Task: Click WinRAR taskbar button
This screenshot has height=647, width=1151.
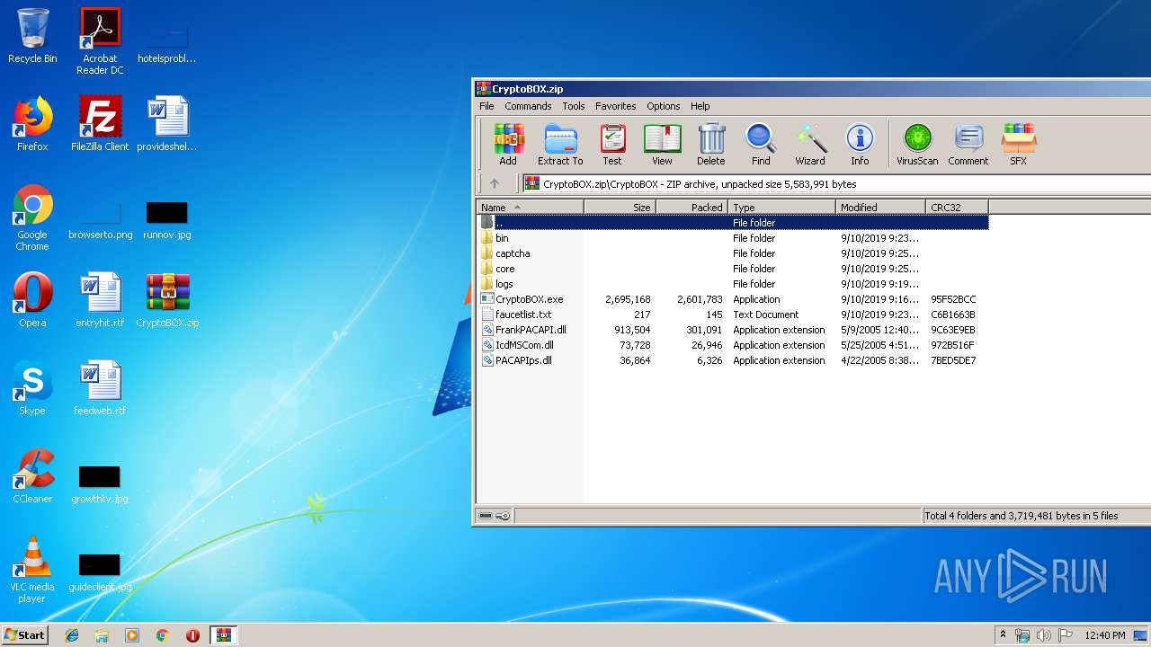Action: pyautogui.click(x=223, y=635)
